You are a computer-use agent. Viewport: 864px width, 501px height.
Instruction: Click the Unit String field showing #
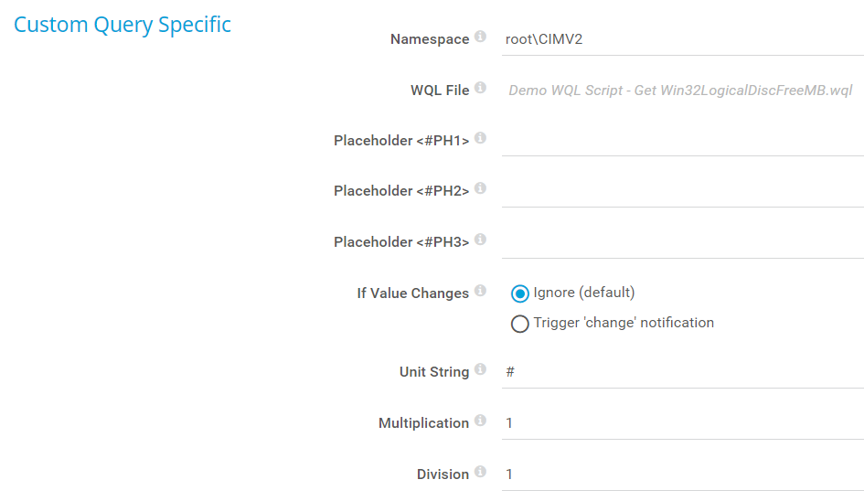[681, 372]
